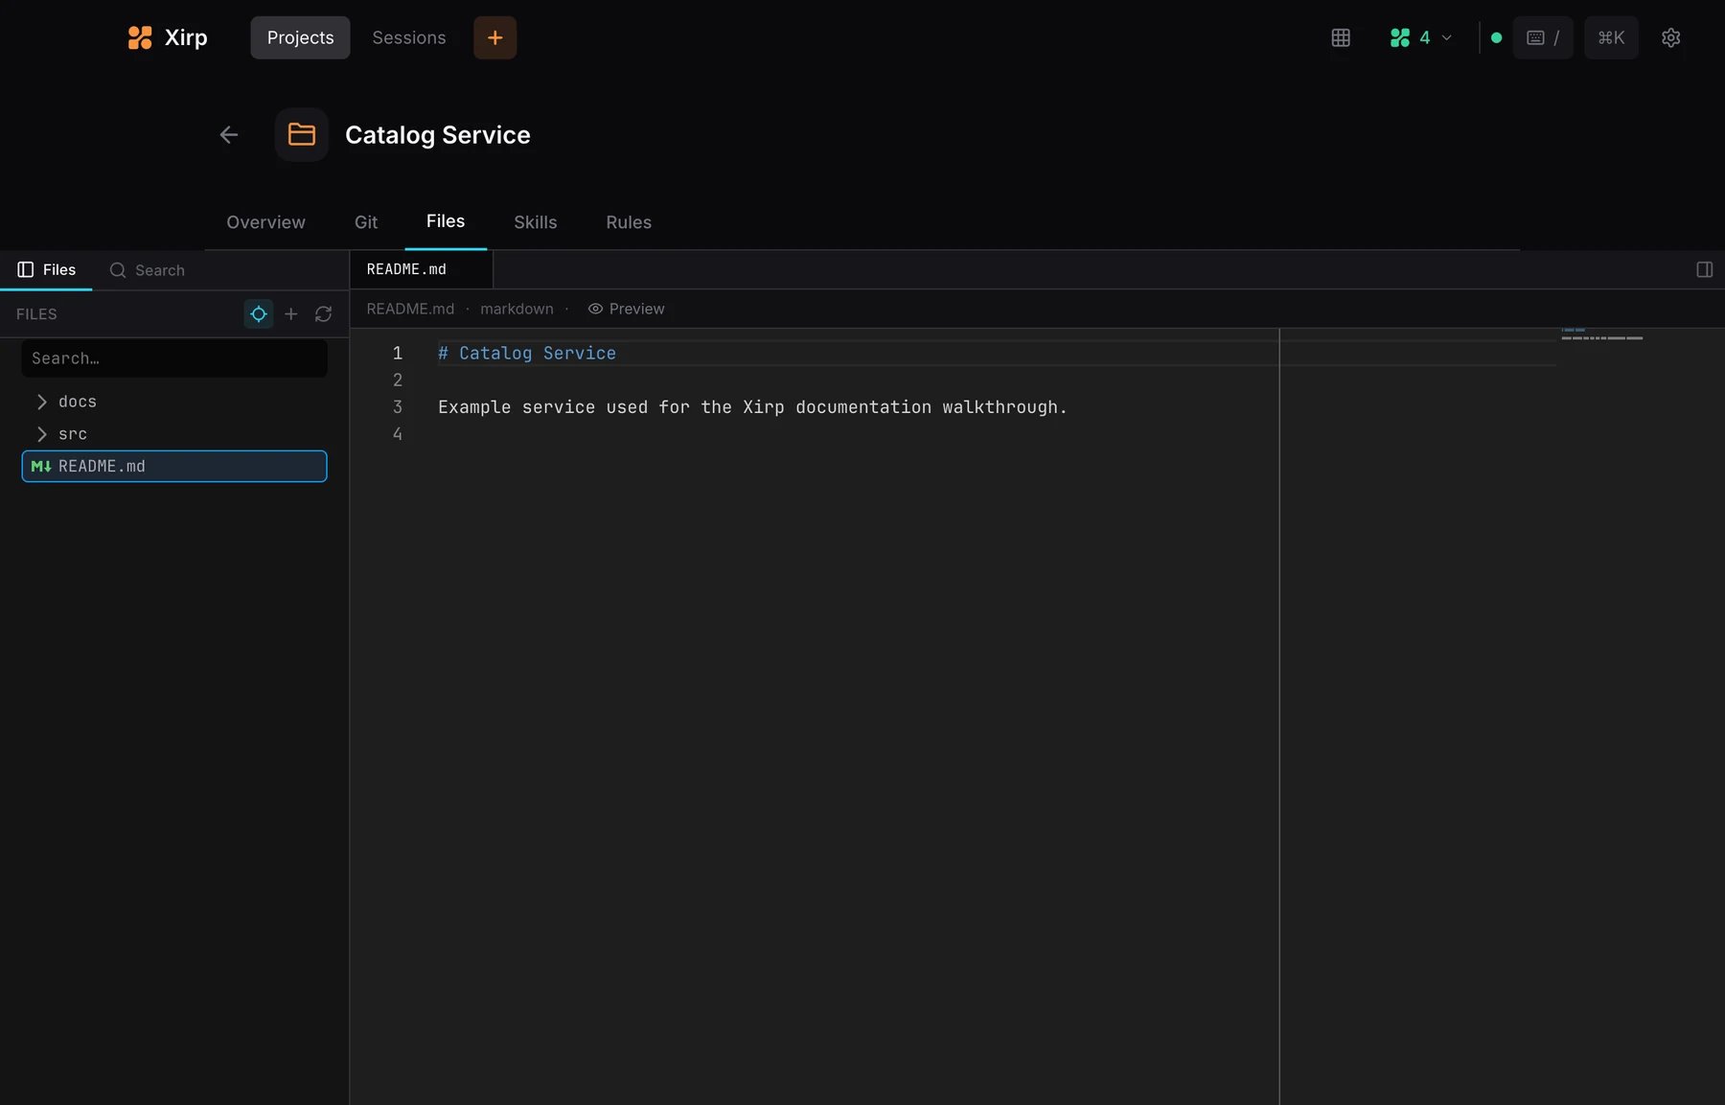The height and width of the screenshot is (1105, 1725).
Task: Click the editor minimap
Action: coord(1601,334)
